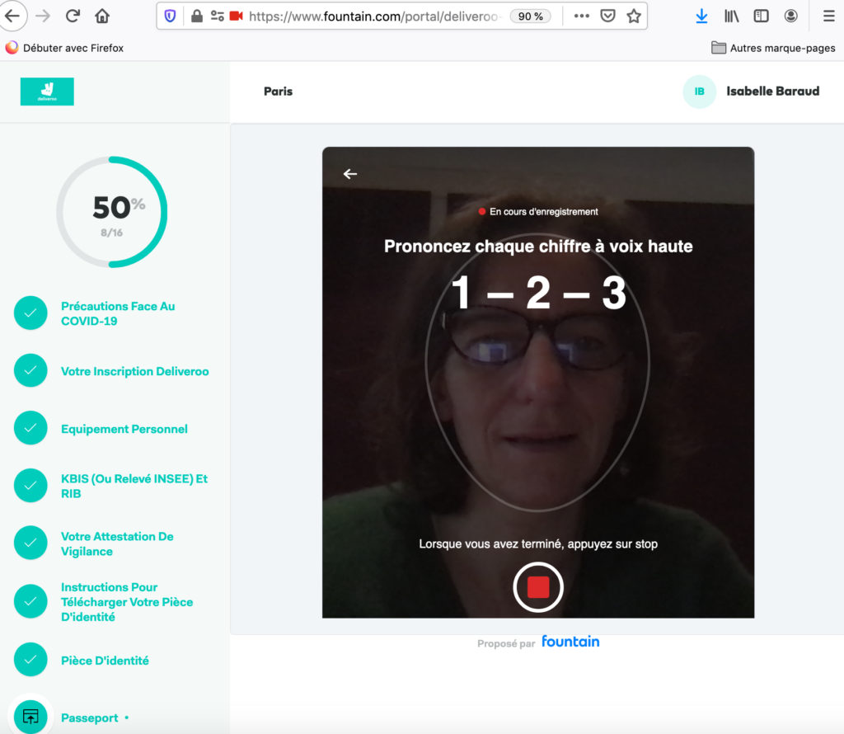The height and width of the screenshot is (734, 844).
Task: Go to 'Votre Attestation De Vigilance' step
Action: [x=117, y=543]
